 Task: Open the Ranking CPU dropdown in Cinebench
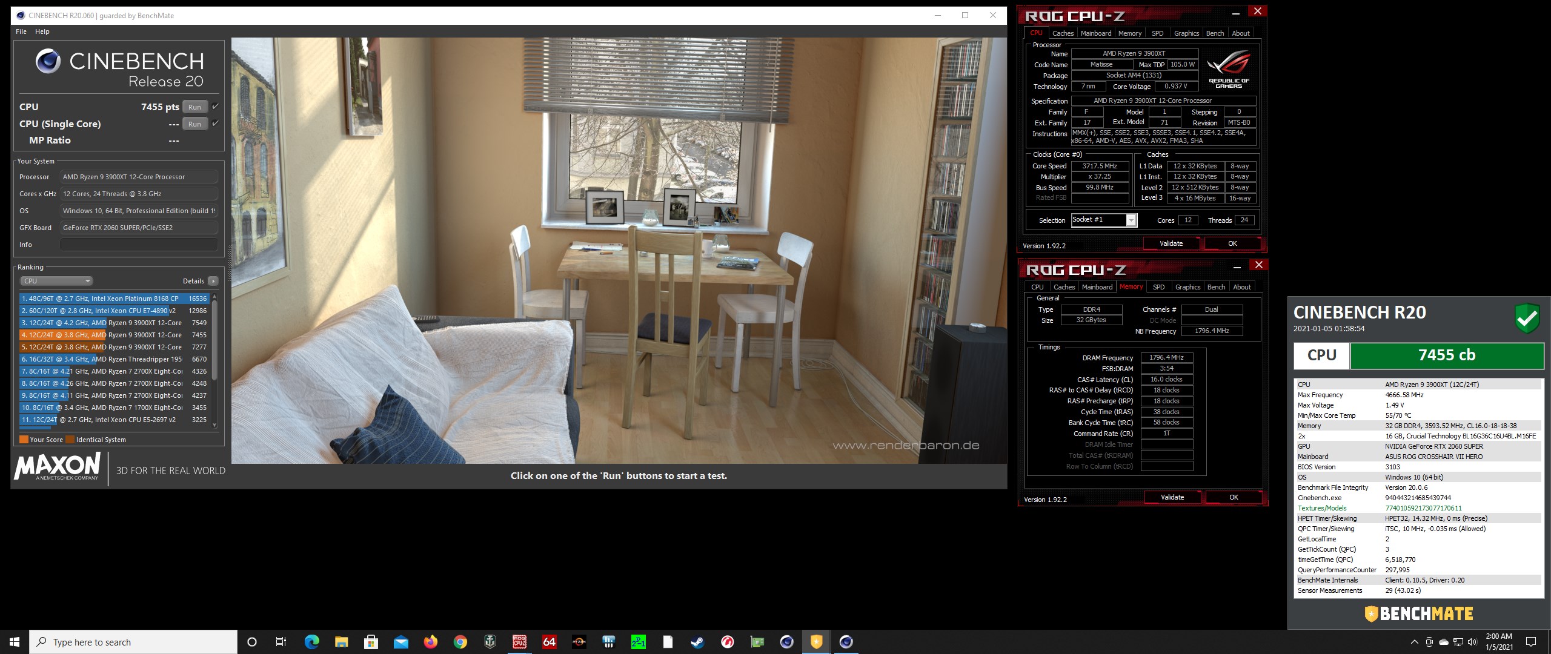(x=56, y=281)
